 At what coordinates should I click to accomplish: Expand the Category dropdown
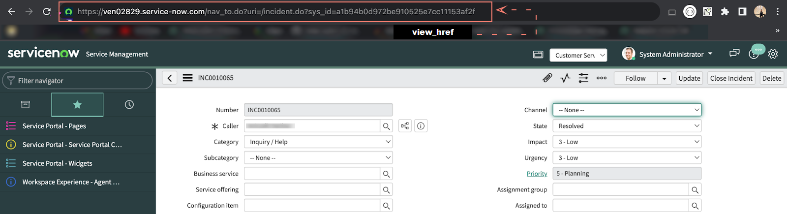pyautogui.click(x=318, y=142)
